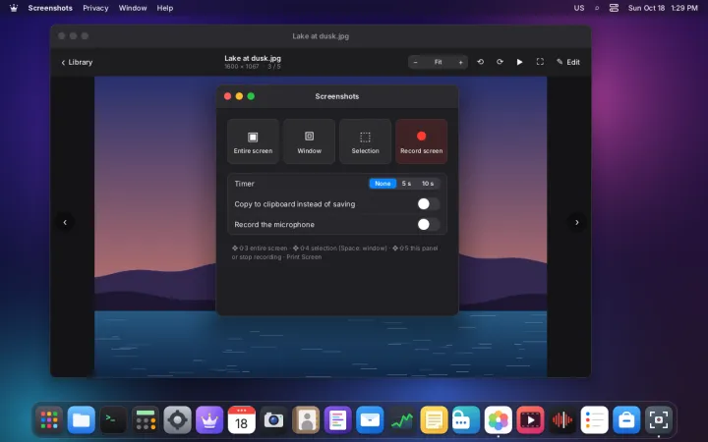Click the date and time clock
Image resolution: width=708 pixels, height=442 pixels.
[663, 8]
